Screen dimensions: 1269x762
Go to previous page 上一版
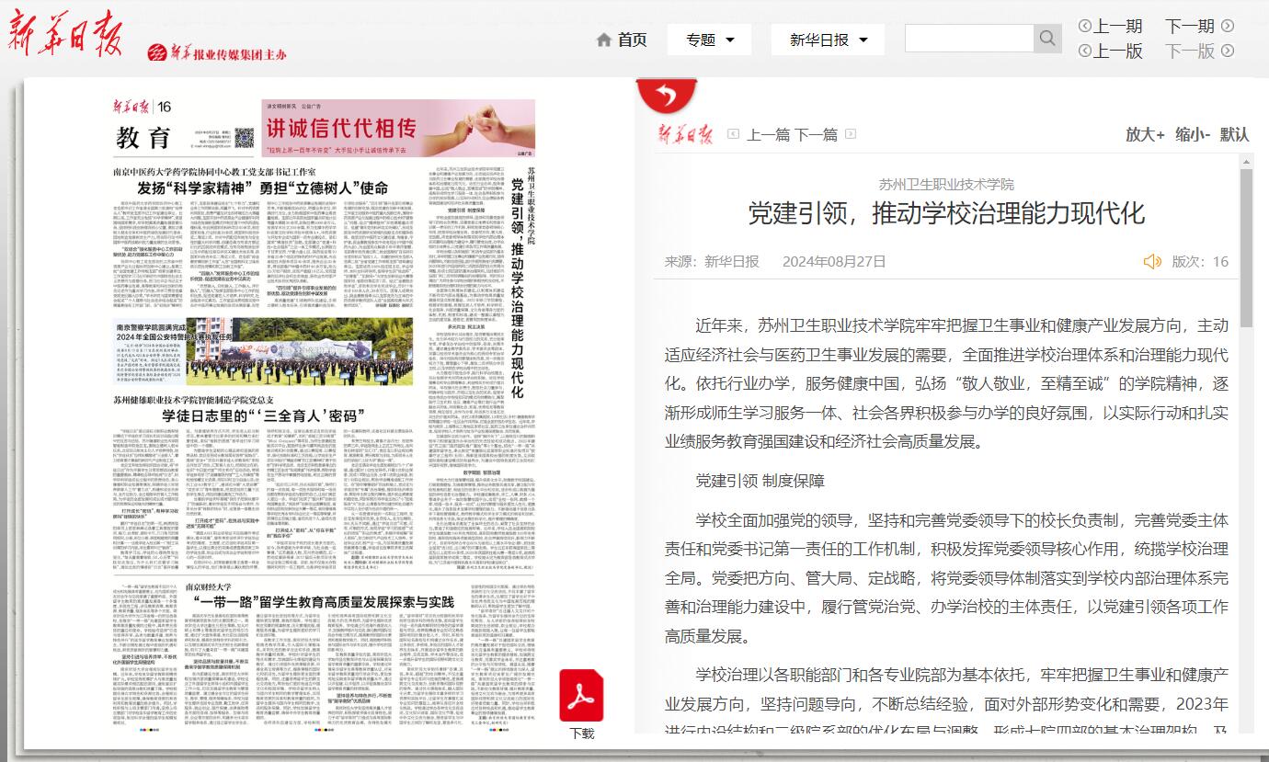(1118, 51)
